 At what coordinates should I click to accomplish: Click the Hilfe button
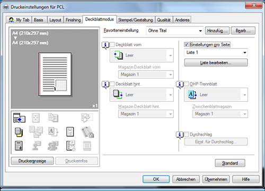(246, 179)
